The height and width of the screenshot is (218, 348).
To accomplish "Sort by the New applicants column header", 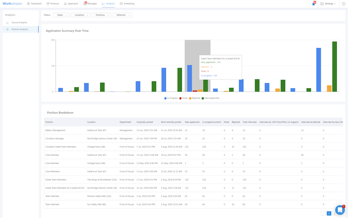I will [192, 122].
